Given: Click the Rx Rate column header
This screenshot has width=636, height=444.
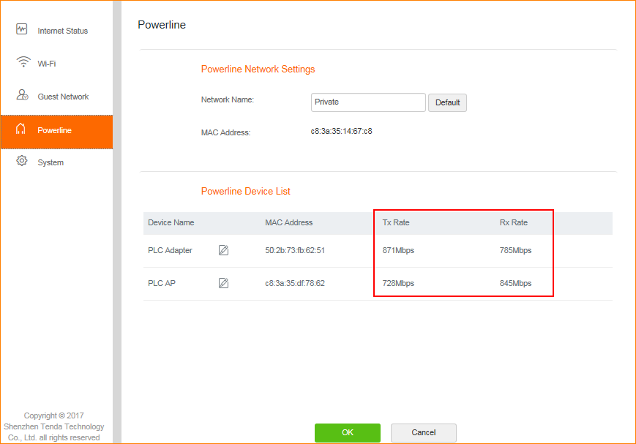Looking at the screenshot, I should click(514, 222).
